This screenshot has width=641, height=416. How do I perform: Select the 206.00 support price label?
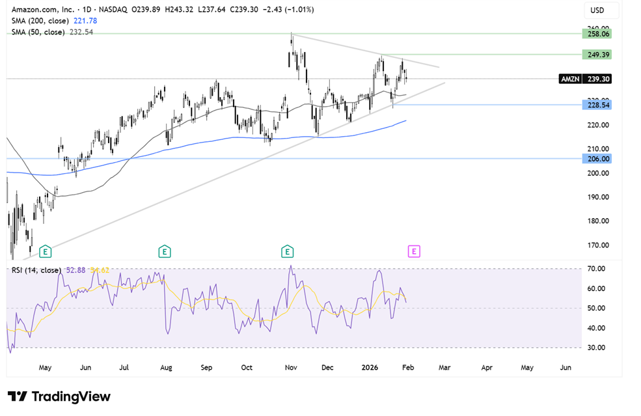[597, 159]
